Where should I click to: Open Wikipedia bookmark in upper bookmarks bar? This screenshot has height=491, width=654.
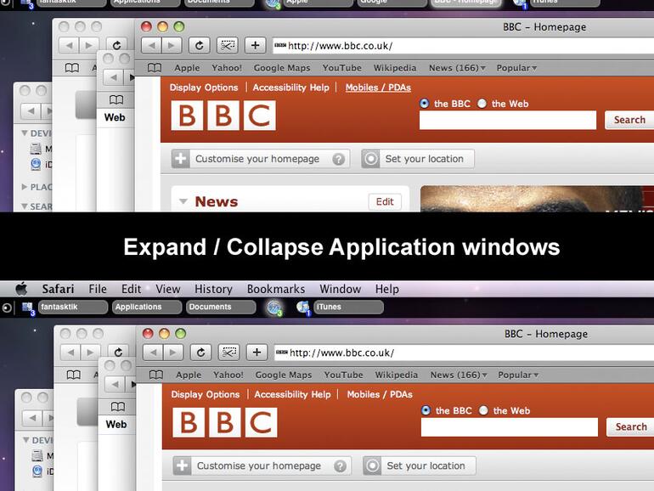[x=395, y=68]
